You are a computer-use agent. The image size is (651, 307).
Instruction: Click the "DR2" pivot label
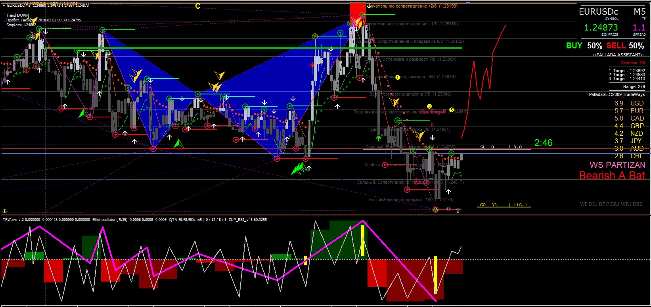(x=637, y=204)
